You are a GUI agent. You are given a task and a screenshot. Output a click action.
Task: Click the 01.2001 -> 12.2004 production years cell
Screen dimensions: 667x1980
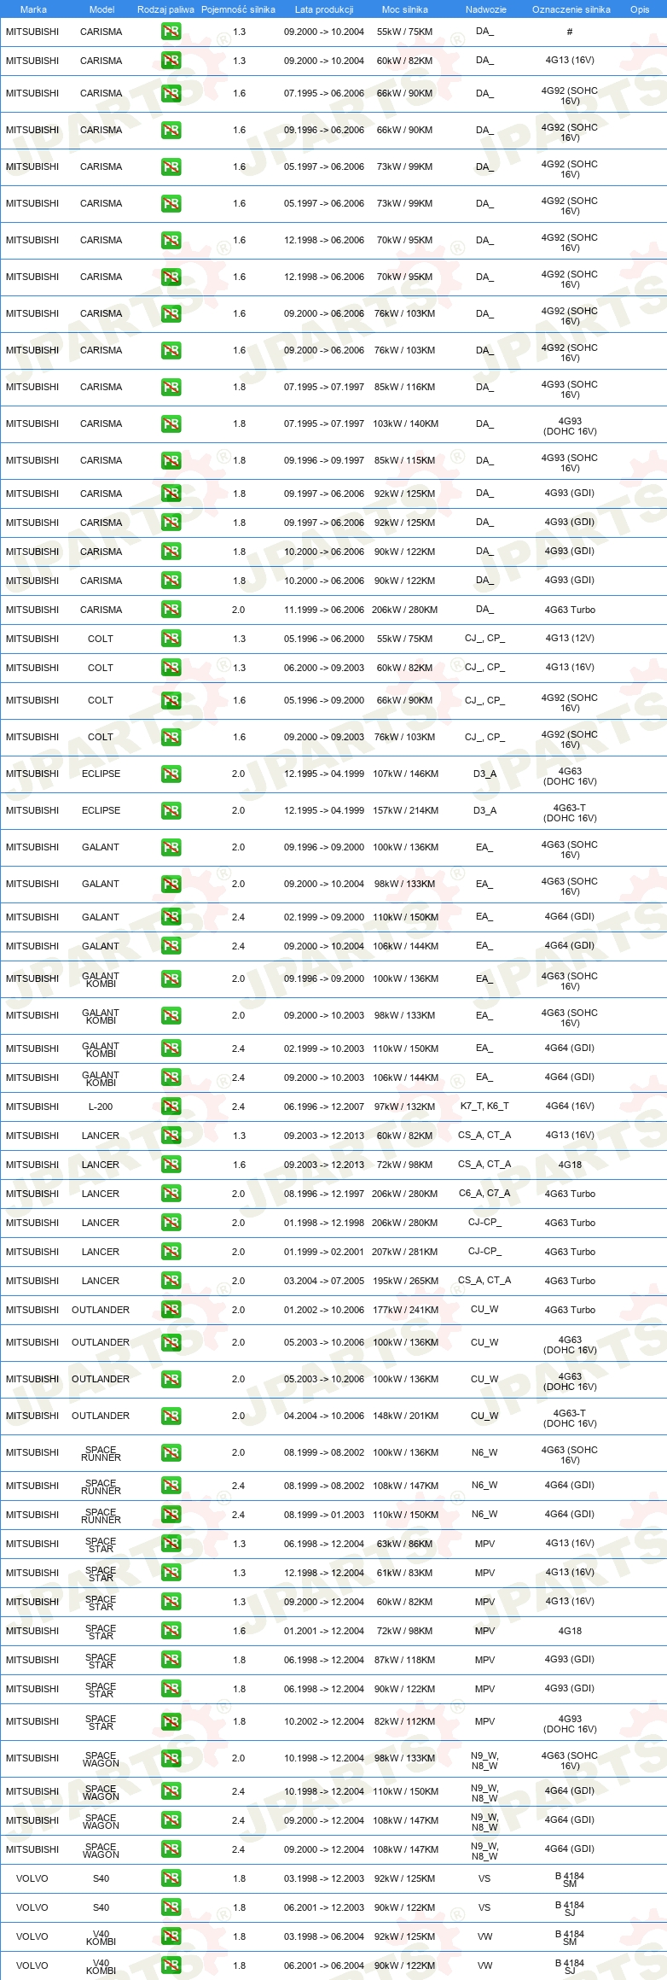click(324, 1631)
